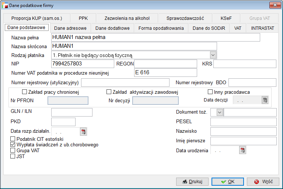Image resolution: width=283 pixels, height=189 pixels.
Task: Tick the Zakład pracy chronionej checkbox
Action: tap(25, 92)
